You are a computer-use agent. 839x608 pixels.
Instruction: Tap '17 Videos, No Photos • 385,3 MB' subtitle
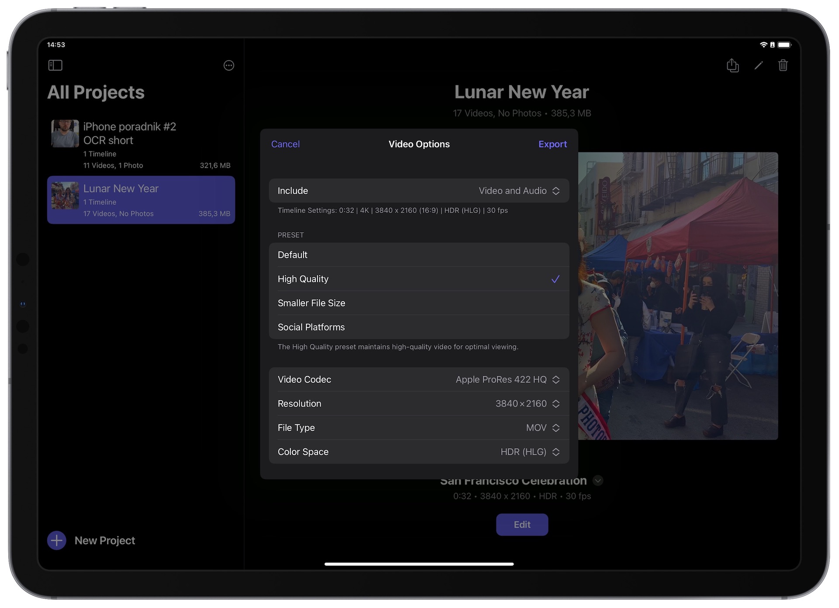pyautogui.click(x=522, y=113)
